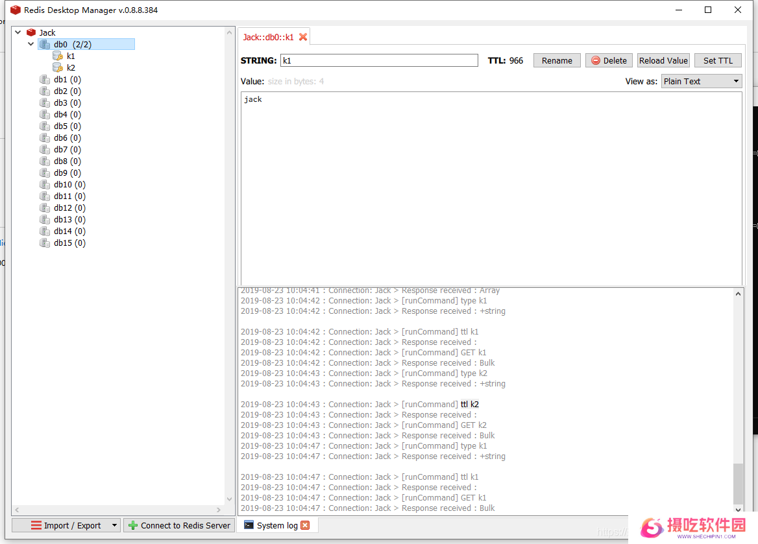Click the log scrollbar down arrow
758x544 pixels.
(x=738, y=509)
